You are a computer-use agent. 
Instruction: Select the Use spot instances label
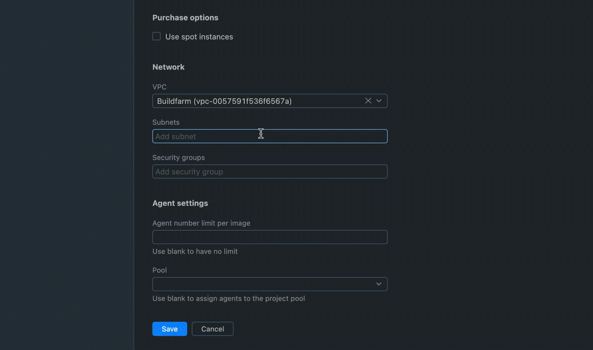tap(199, 36)
